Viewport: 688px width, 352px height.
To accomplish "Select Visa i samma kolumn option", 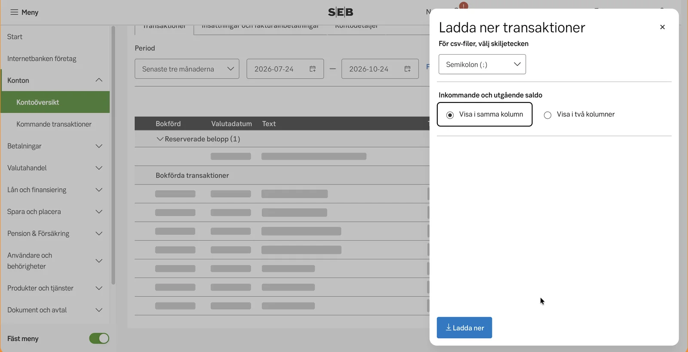I will tap(485, 114).
